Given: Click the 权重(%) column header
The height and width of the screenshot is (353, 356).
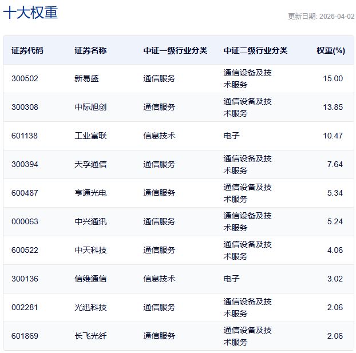Looking at the screenshot, I should coord(330,50).
